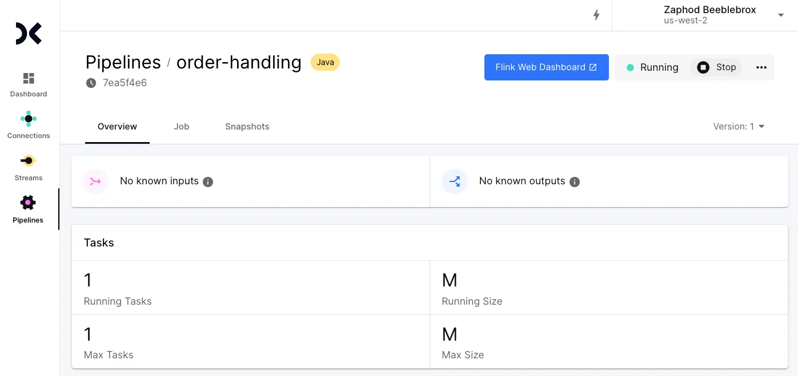
Task: Open the three-dot more options menu
Action: tap(761, 67)
